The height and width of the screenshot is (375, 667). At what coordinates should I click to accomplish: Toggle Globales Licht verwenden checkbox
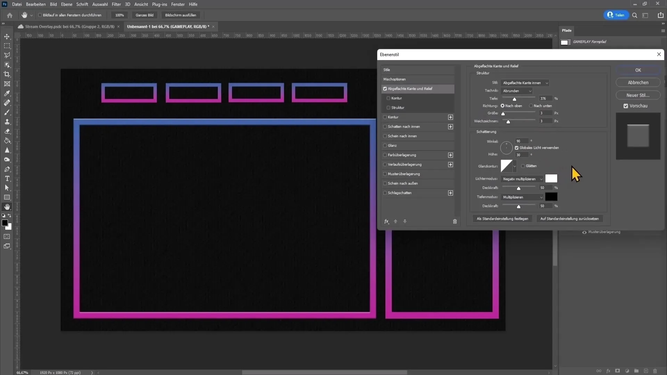click(x=517, y=148)
